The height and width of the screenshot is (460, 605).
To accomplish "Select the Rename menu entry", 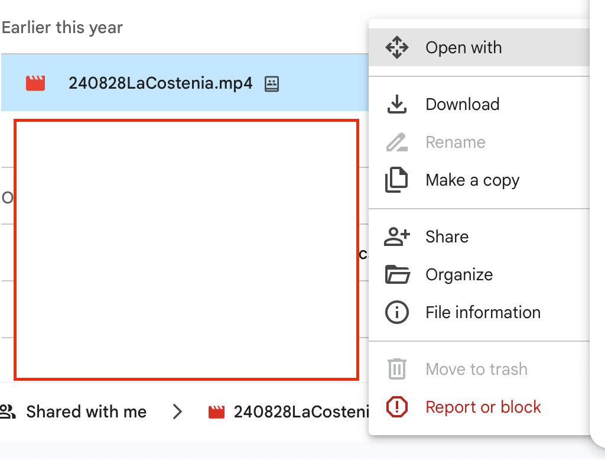I will point(455,142).
